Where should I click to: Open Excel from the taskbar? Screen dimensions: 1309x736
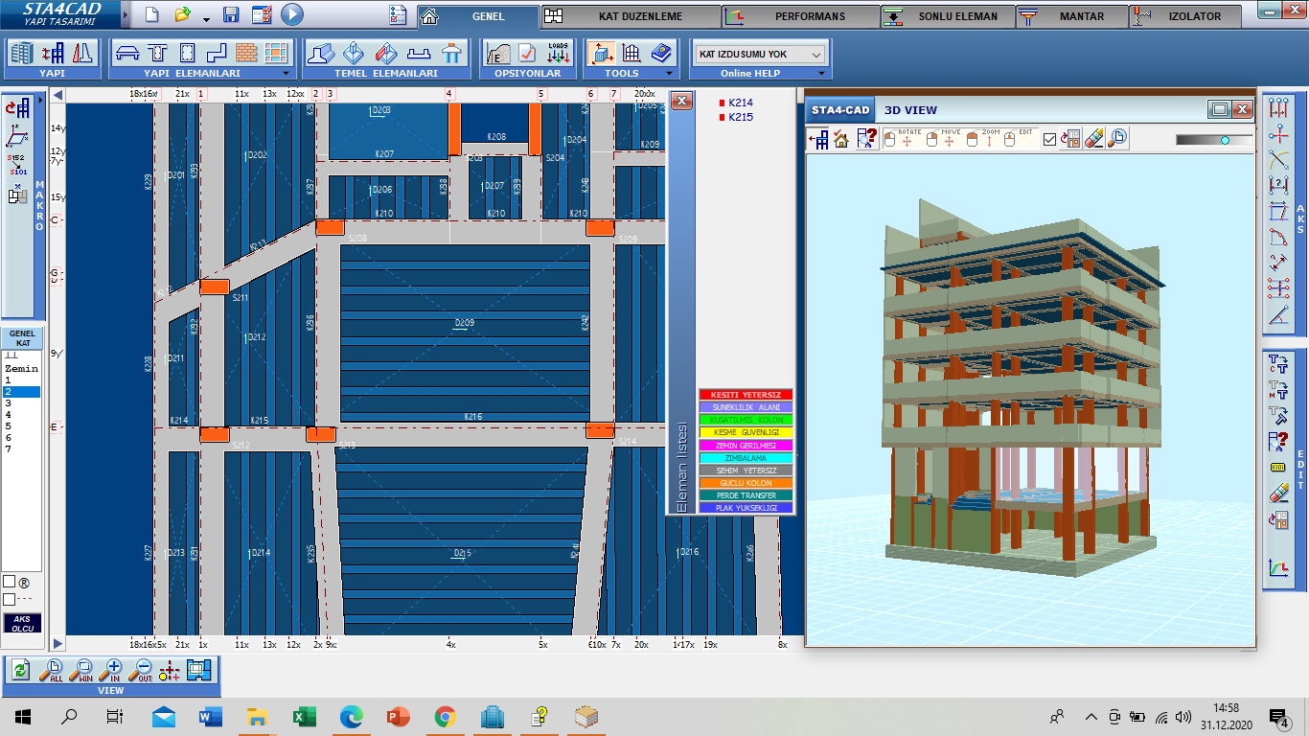tap(304, 716)
